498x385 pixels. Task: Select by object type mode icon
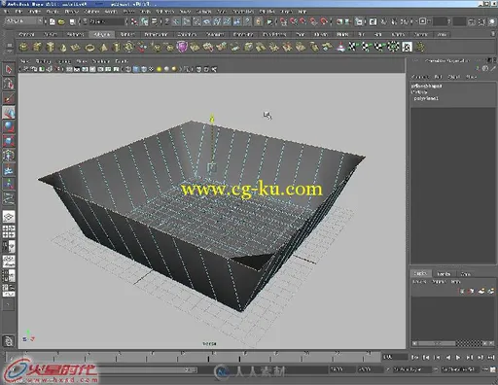click(144, 21)
